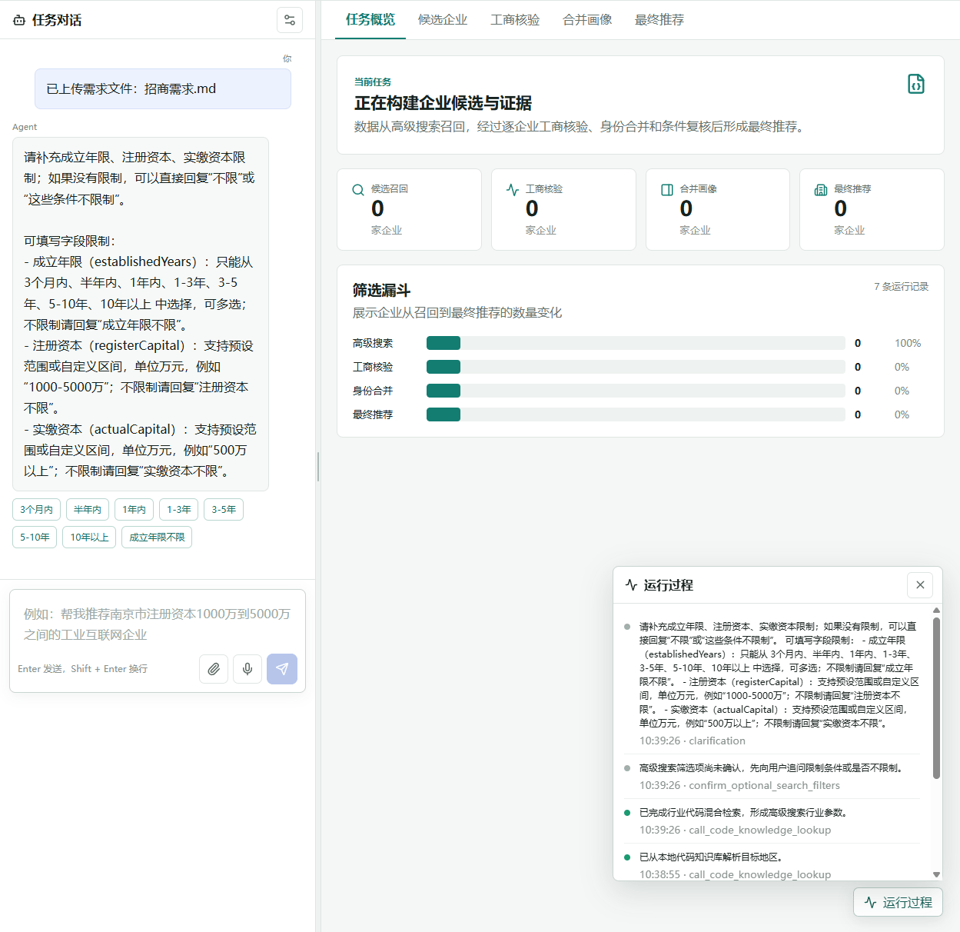Image resolution: width=960 pixels, height=932 pixels.
Task: Click the 成立年限不限 chip
Action: point(157,538)
